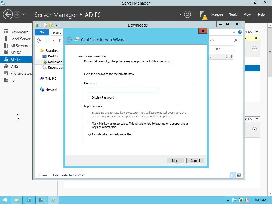The width and height of the screenshot is (272, 204).
Task: Click the refresh icon in Server Manager
Action: [x=188, y=14]
